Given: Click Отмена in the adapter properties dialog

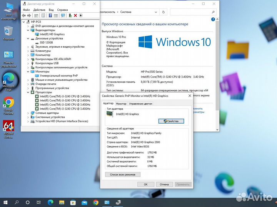Looking at the screenshot, I should (x=164, y=184).
